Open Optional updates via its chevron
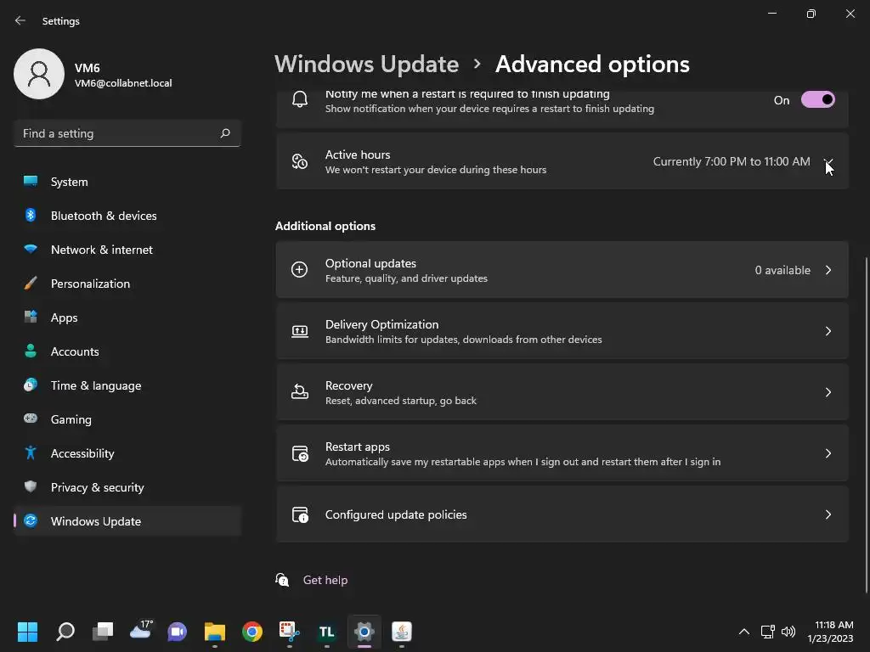The width and height of the screenshot is (870, 652). tap(828, 270)
